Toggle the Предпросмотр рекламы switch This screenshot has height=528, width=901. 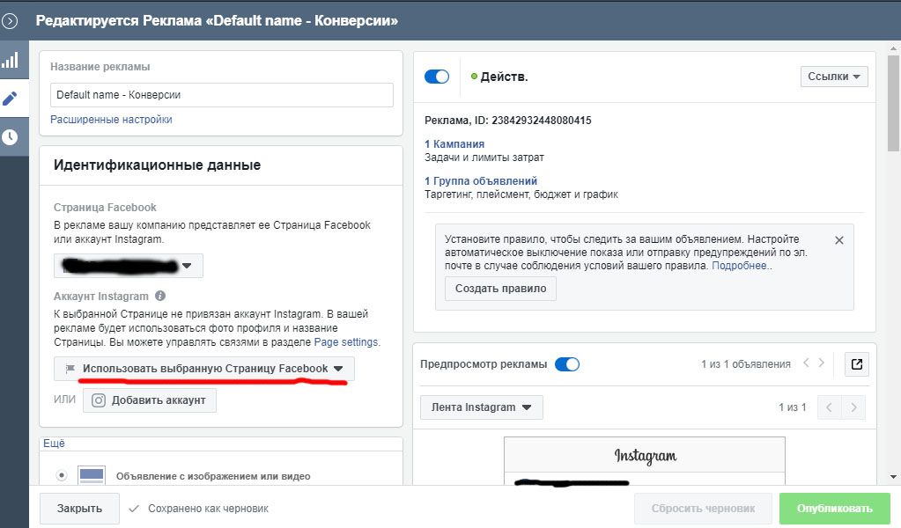(x=567, y=364)
